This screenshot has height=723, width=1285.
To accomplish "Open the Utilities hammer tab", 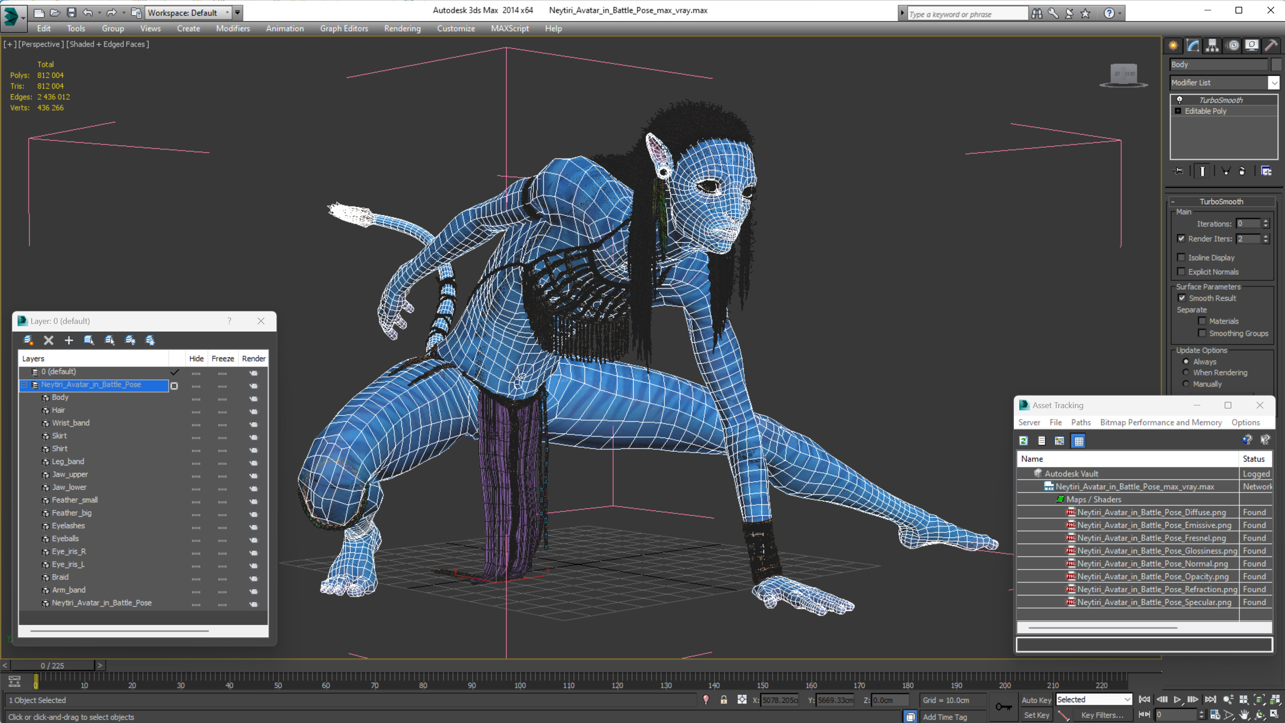I will point(1271,45).
